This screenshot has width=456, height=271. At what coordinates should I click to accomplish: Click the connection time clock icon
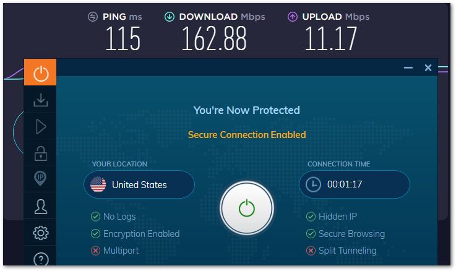point(313,184)
